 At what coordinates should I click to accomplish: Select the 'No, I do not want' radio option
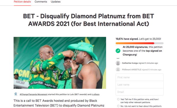click(x=118, y=106)
